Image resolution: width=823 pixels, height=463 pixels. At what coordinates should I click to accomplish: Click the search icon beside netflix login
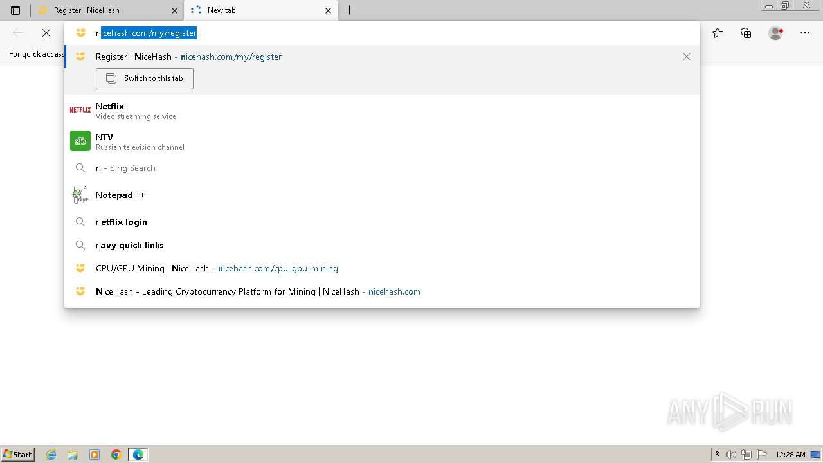pyautogui.click(x=80, y=222)
